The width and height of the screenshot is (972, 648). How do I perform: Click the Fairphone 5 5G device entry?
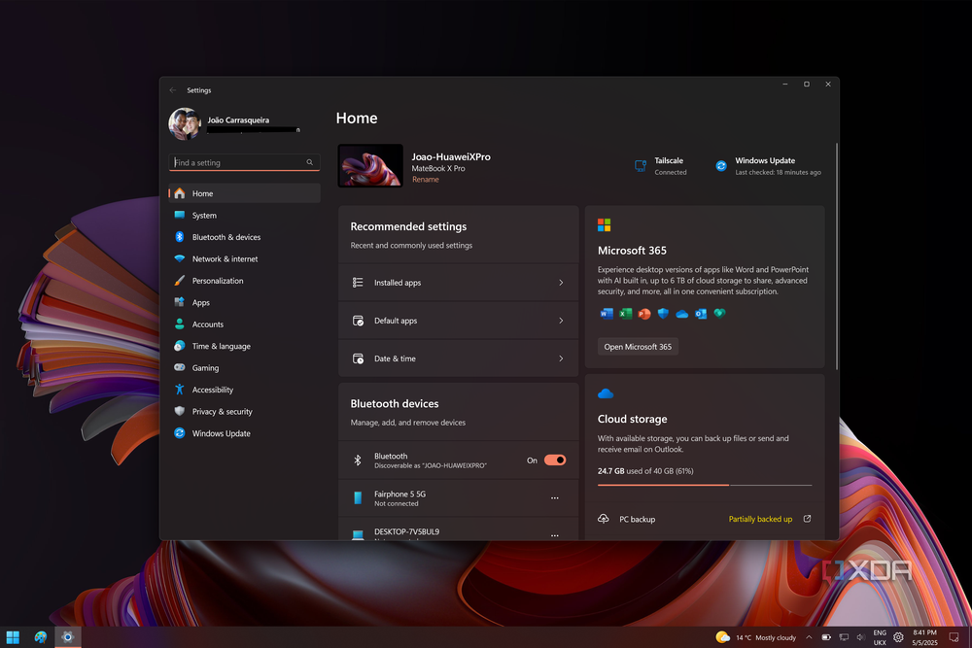(459, 498)
